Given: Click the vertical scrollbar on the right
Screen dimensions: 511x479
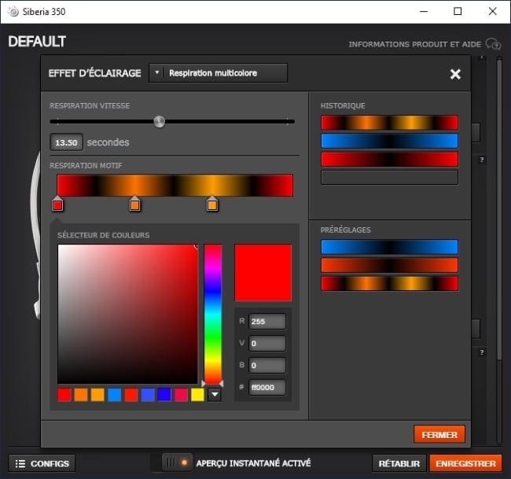Looking at the screenshot, I should [x=499, y=208].
